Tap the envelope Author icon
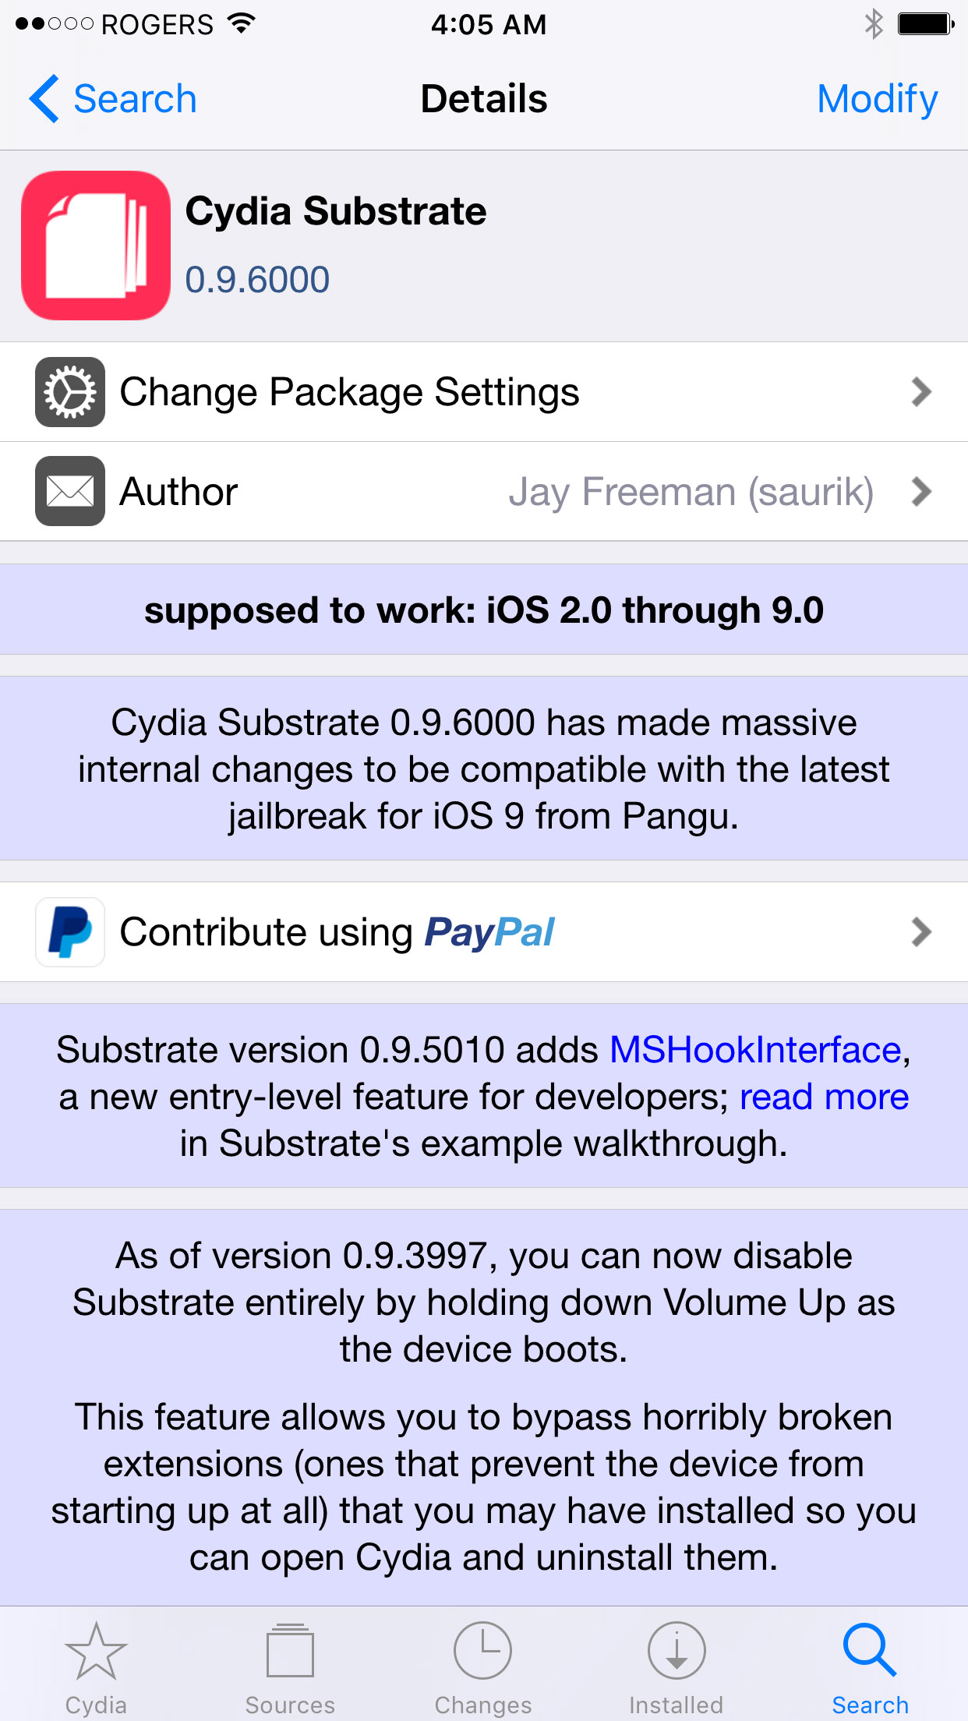 pyautogui.click(x=70, y=491)
